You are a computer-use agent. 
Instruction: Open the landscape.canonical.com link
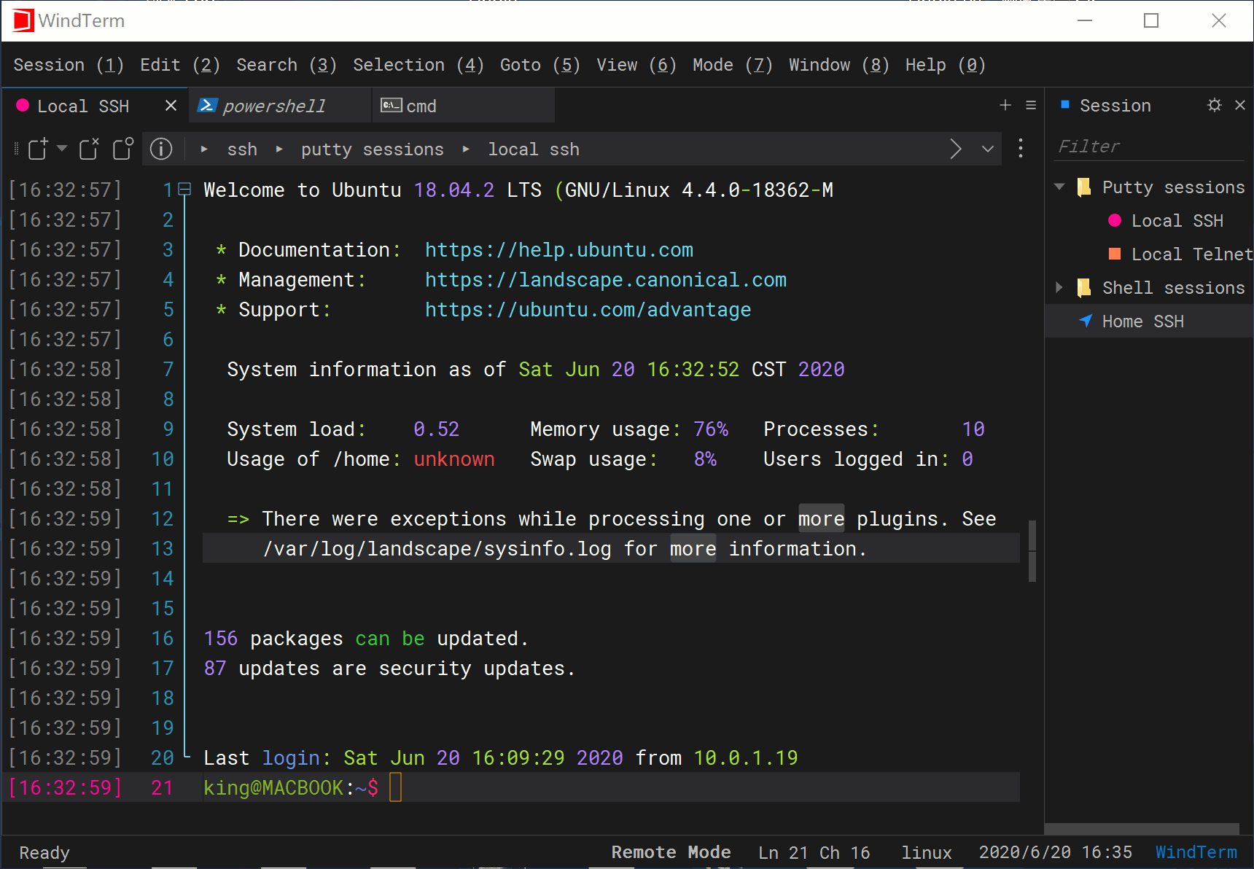click(606, 280)
